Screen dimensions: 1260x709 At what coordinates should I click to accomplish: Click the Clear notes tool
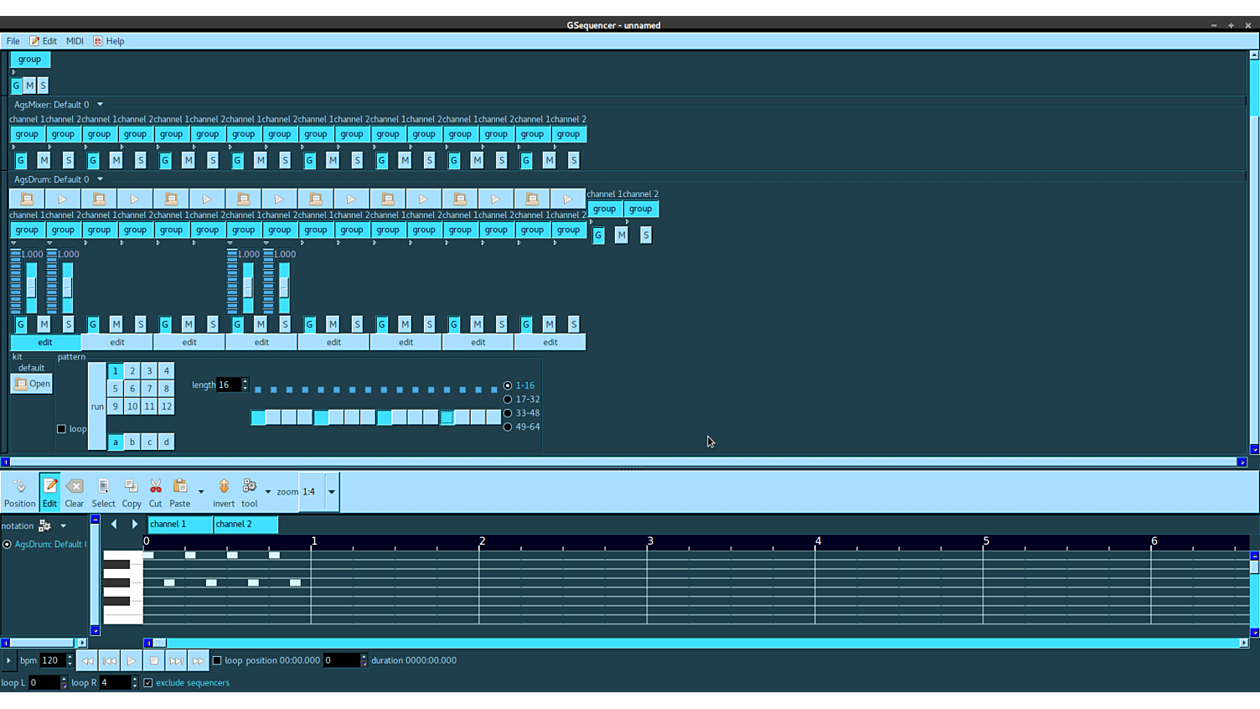click(x=74, y=492)
